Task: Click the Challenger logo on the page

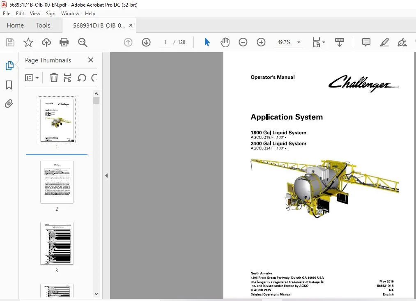Action: pyautogui.click(x=363, y=83)
